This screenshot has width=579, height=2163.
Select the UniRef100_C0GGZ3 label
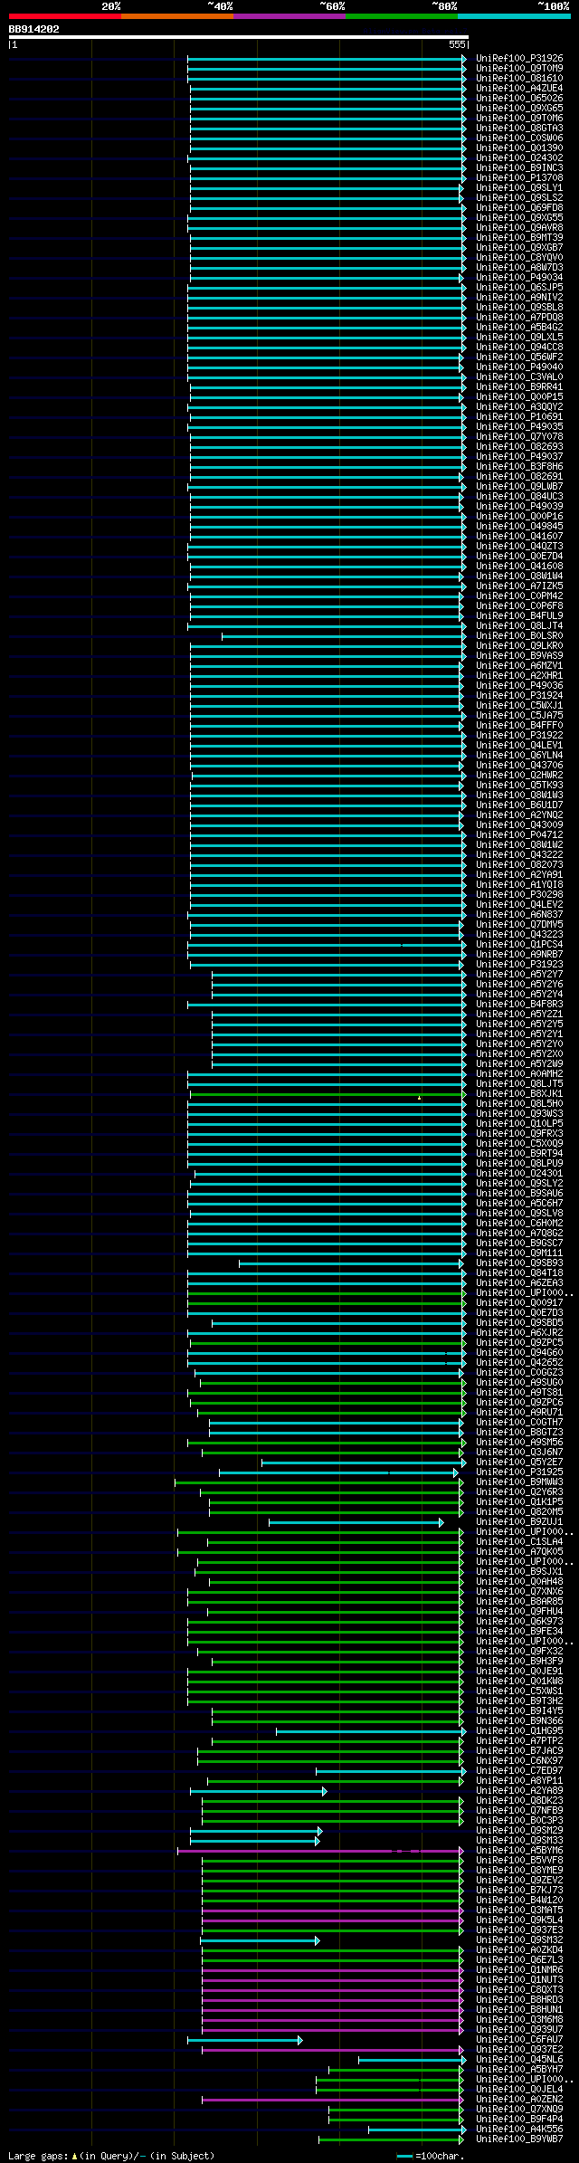(519, 1373)
